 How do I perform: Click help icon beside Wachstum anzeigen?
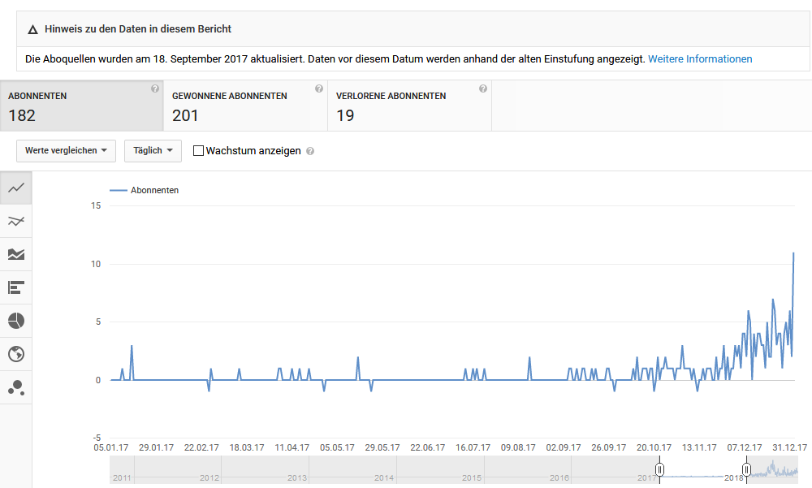click(310, 151)
